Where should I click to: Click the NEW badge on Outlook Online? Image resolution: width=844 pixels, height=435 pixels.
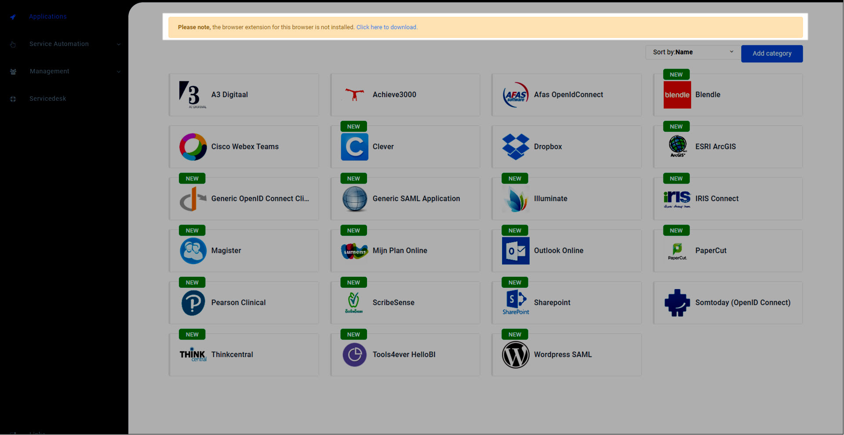click(x=515, y=231)
